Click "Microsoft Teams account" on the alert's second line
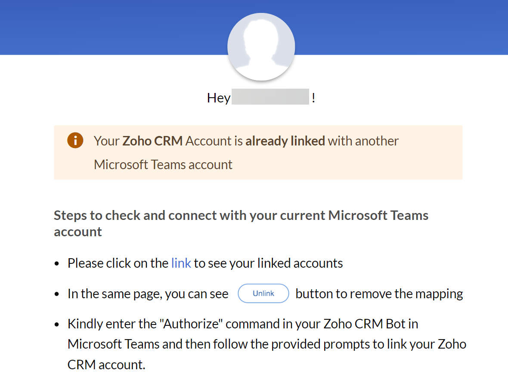Screen dimensions: 508x380 [x=163, y=164]
